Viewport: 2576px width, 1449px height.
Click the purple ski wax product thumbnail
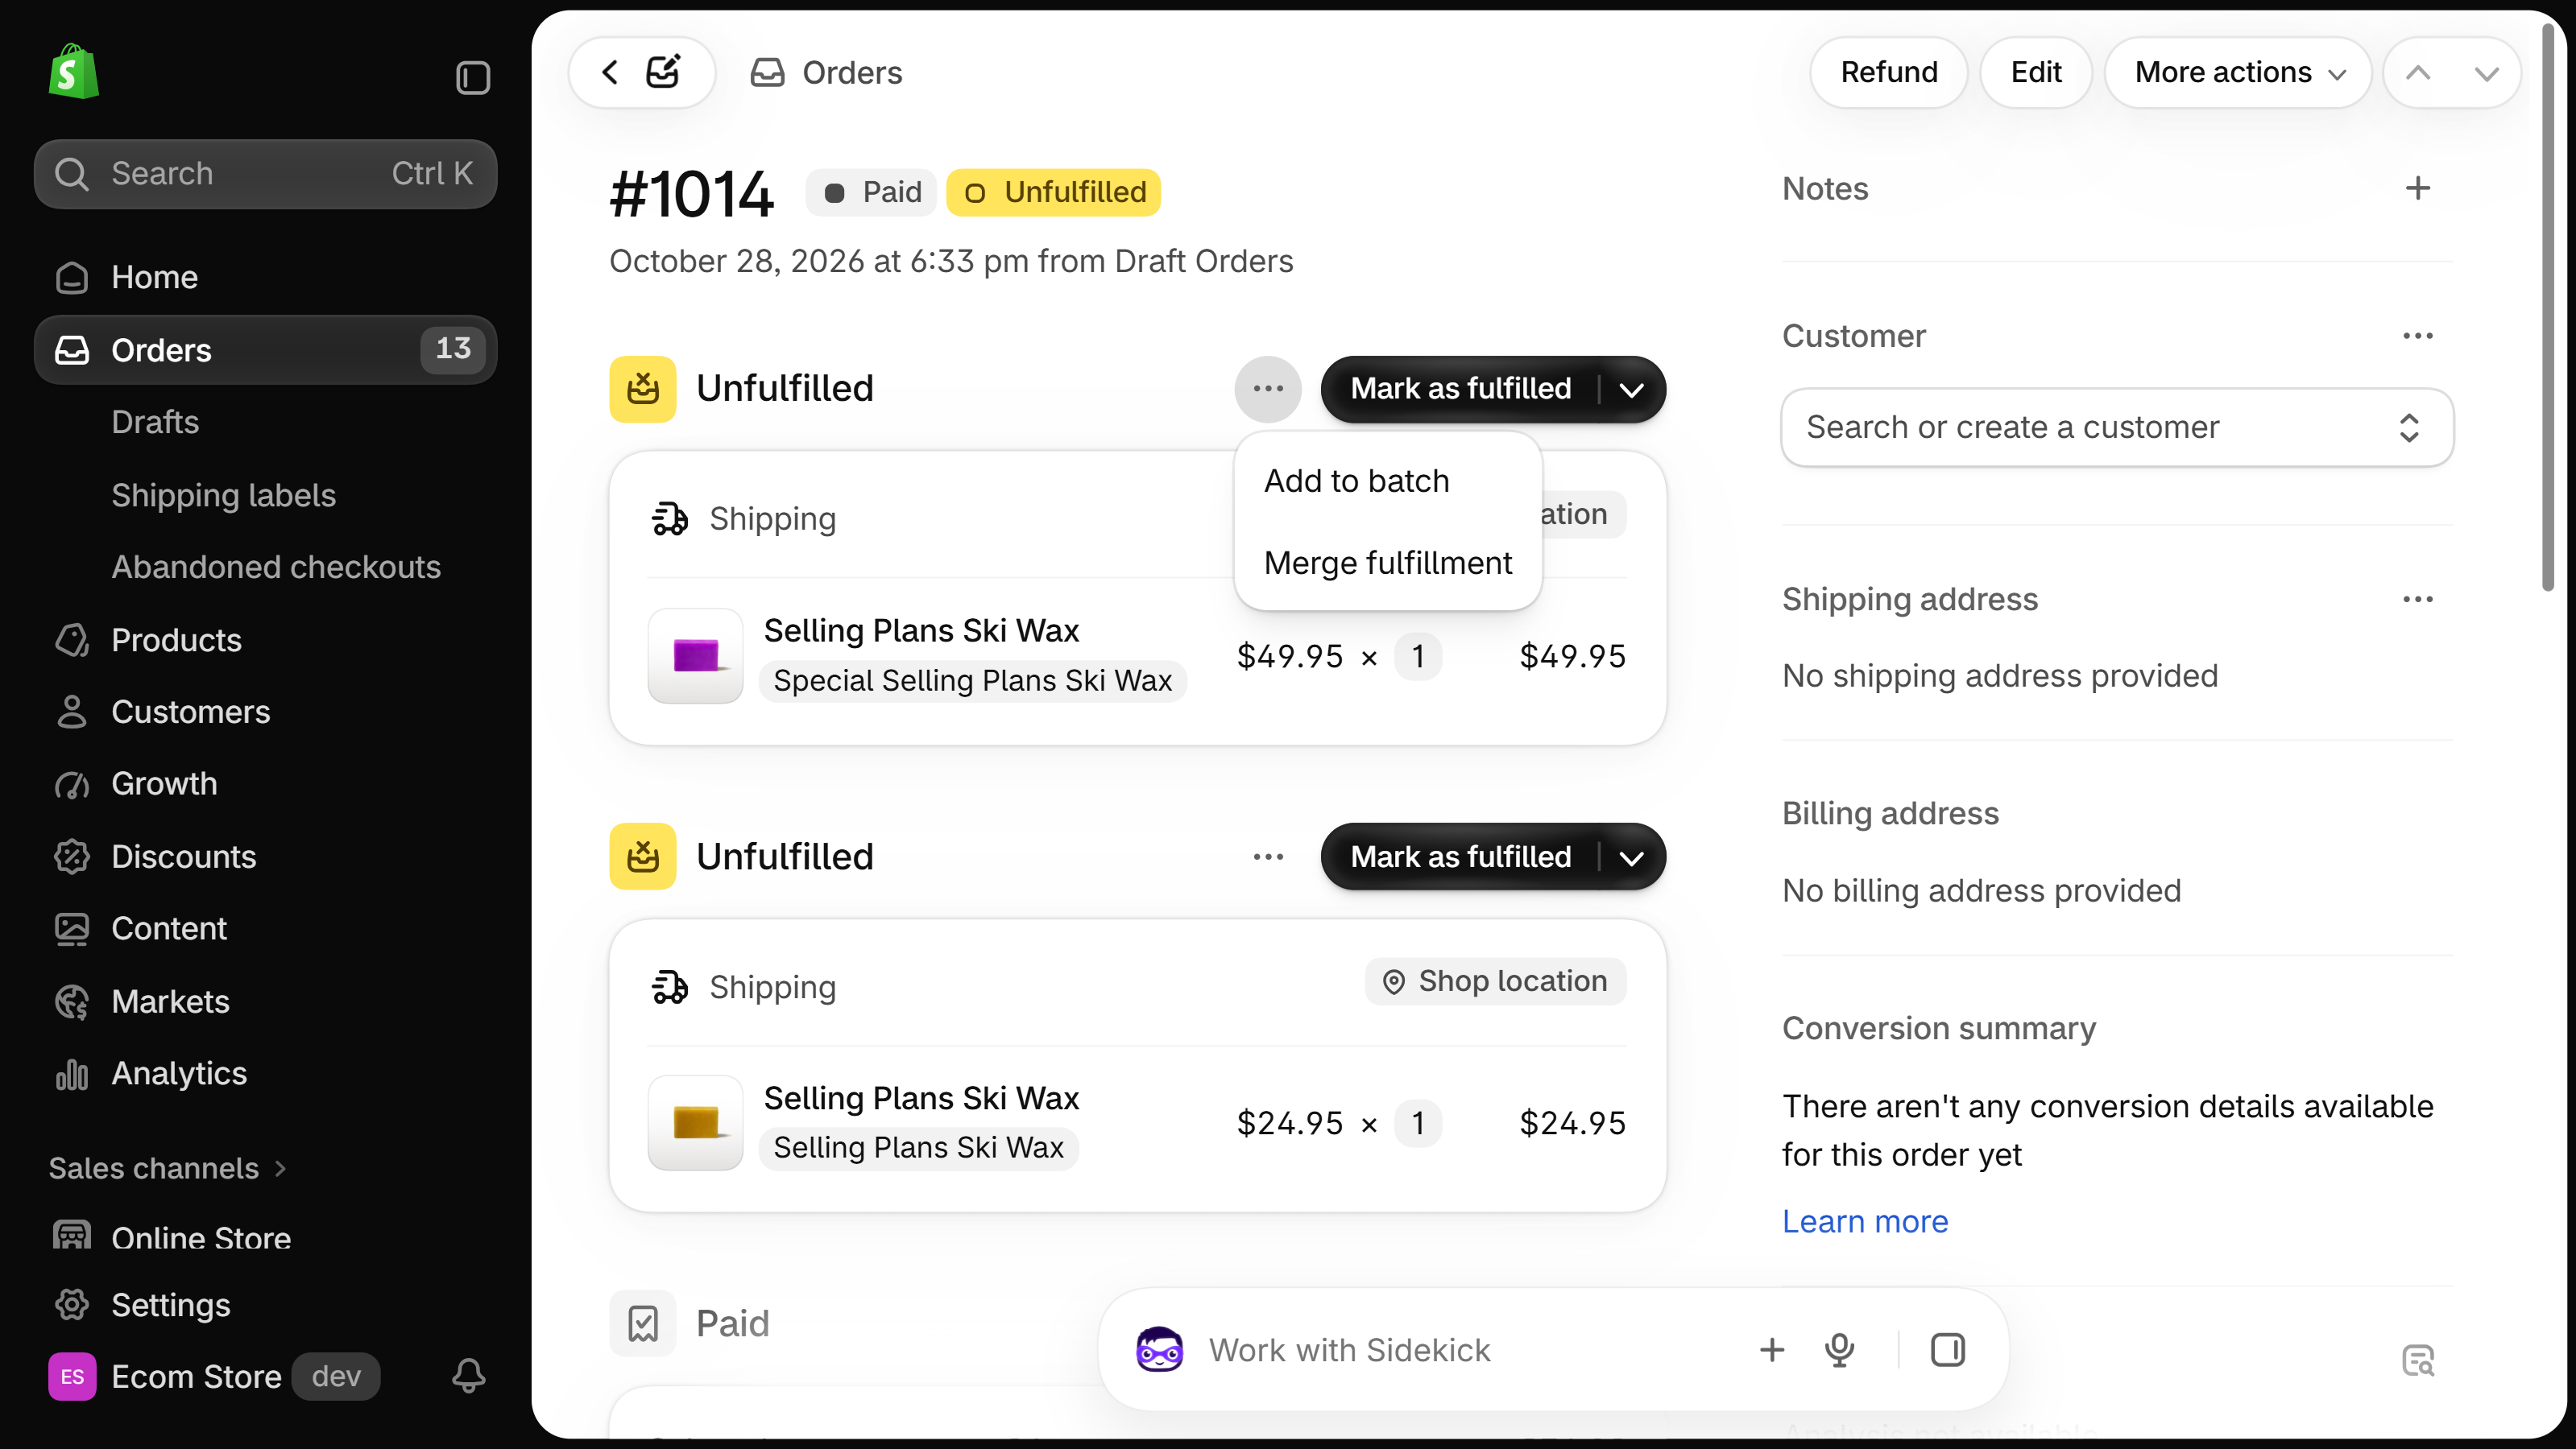(695, 655)
